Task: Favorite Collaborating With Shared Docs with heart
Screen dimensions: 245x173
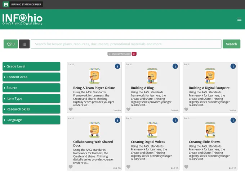Action: [71, 167]
